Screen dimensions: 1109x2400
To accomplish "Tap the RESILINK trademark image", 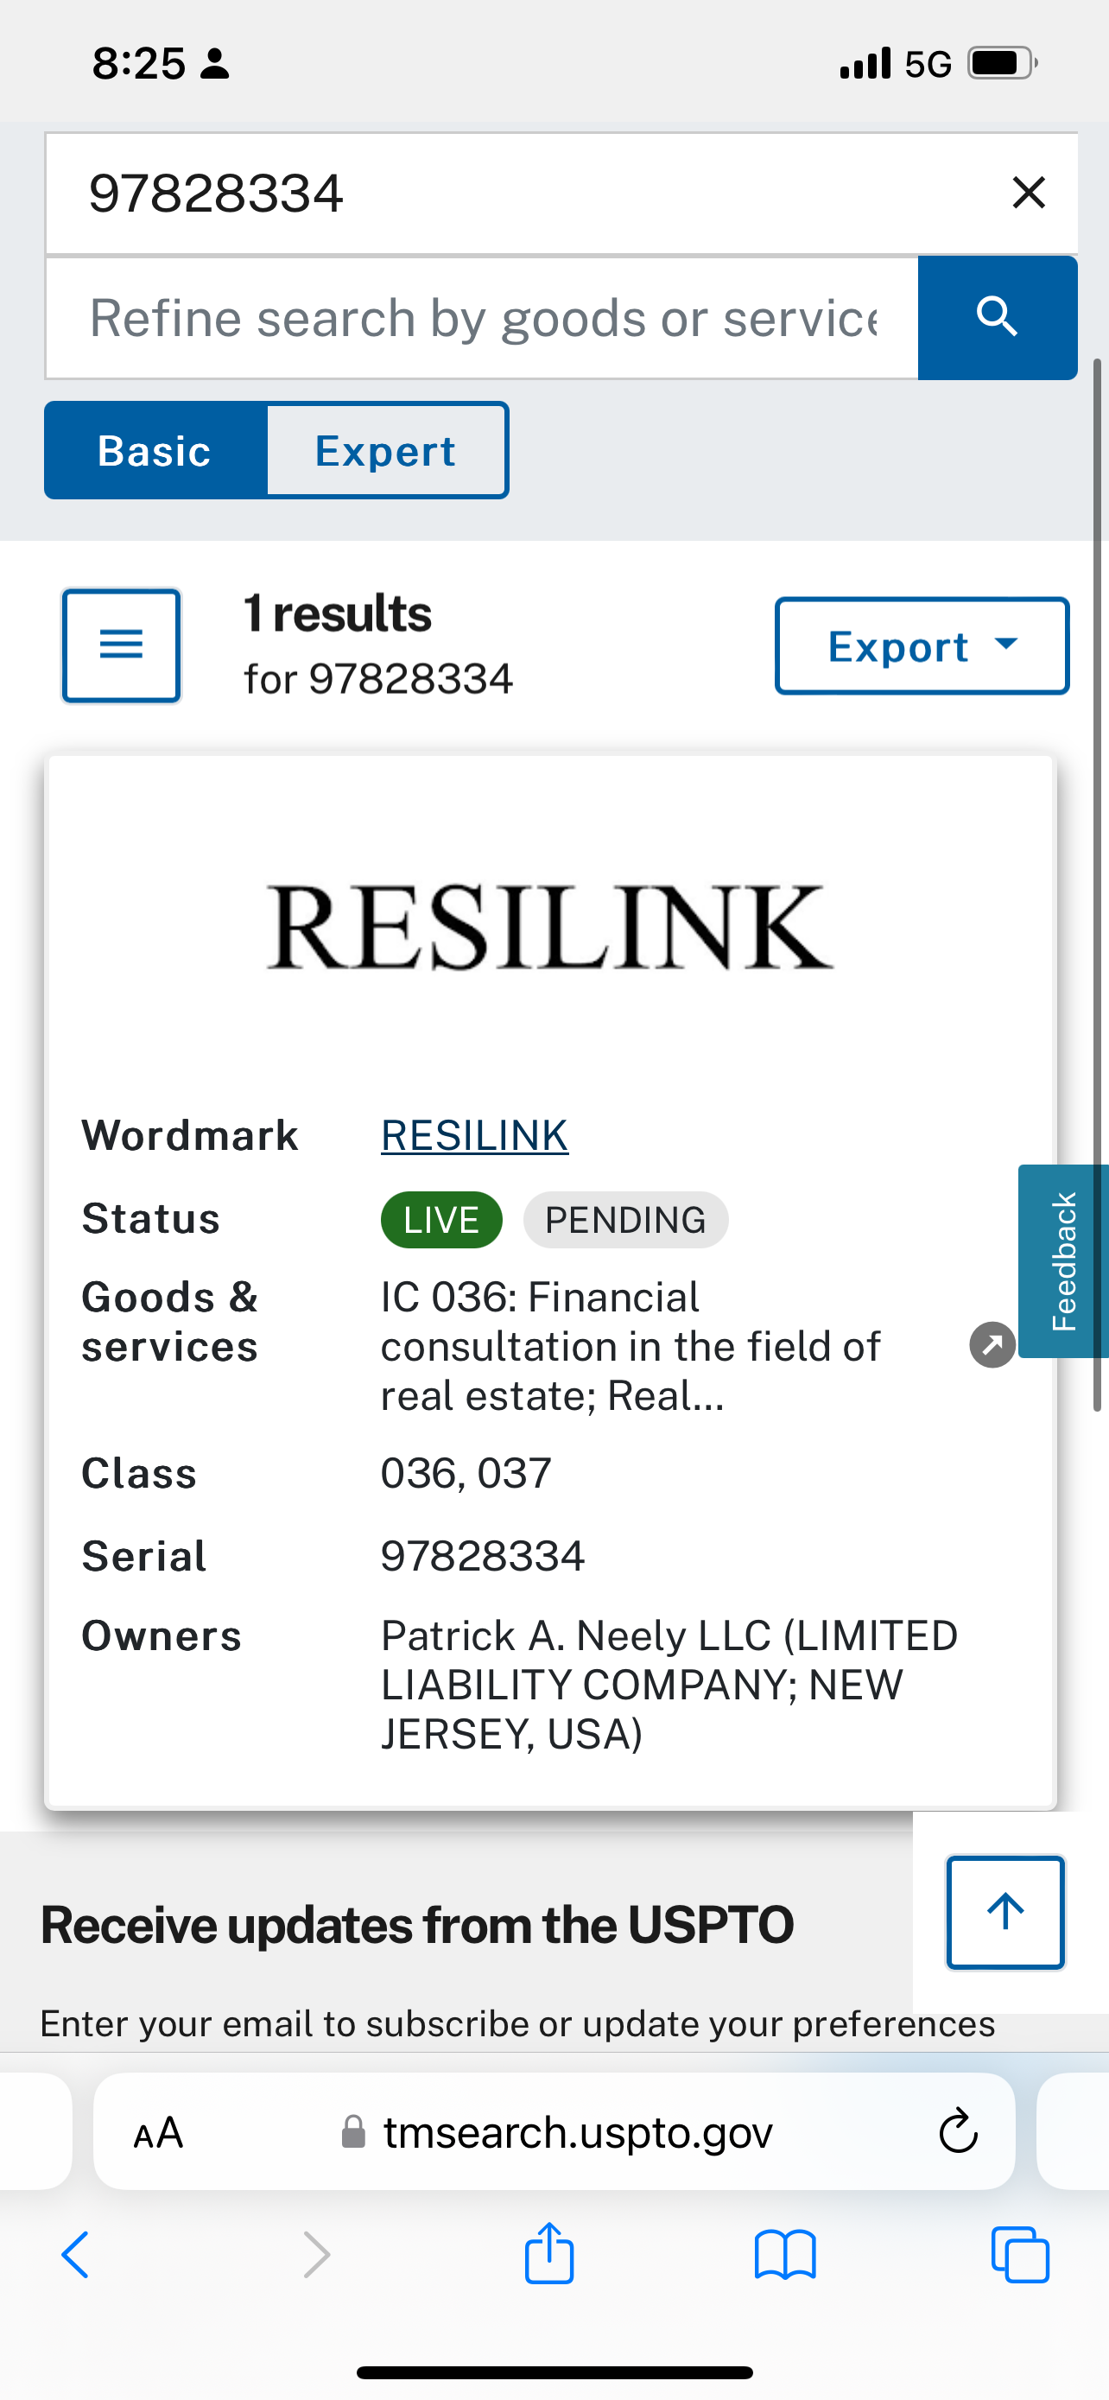I will click(x=550, y=927).
